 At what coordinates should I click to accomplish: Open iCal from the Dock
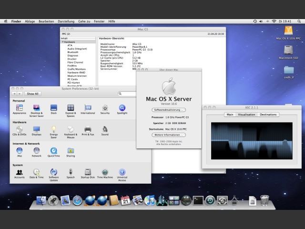(125, 200)
